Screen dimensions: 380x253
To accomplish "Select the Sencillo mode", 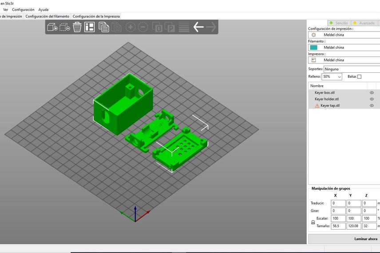I will [339, 23].
